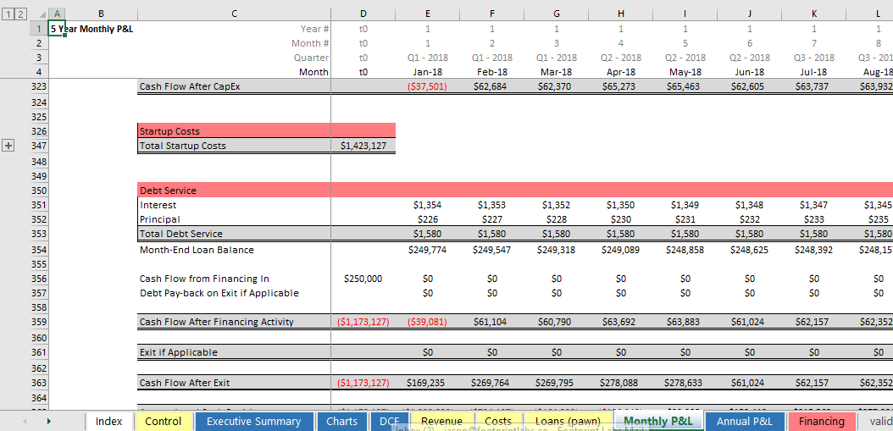
Task: Select column D header
Action: click(363, 14)
